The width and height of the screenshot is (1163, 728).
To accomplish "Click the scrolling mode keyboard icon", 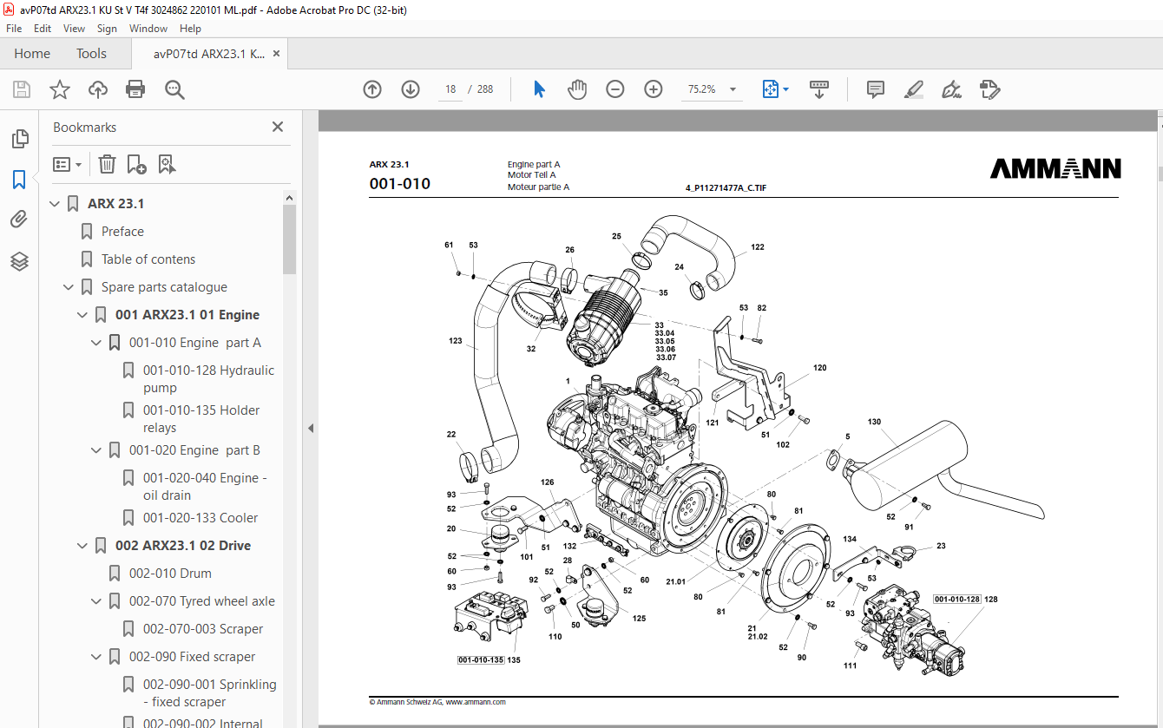I will [819, 89].
